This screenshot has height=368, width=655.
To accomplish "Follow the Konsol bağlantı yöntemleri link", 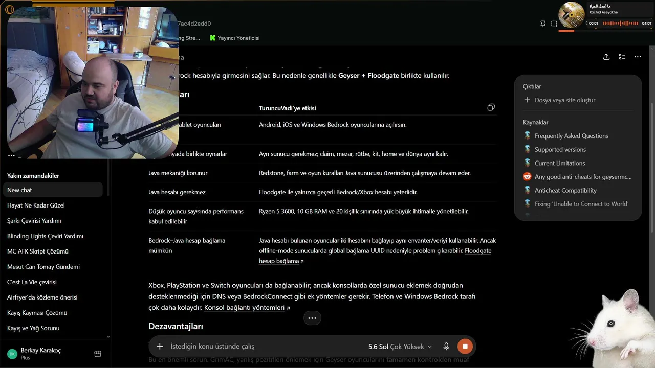I will point(247,308).
